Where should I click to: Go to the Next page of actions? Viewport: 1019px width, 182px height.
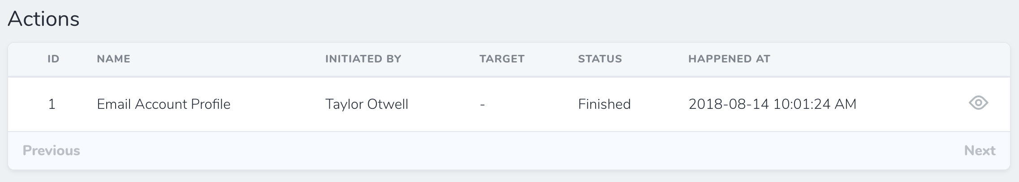(x=980, y=151)
